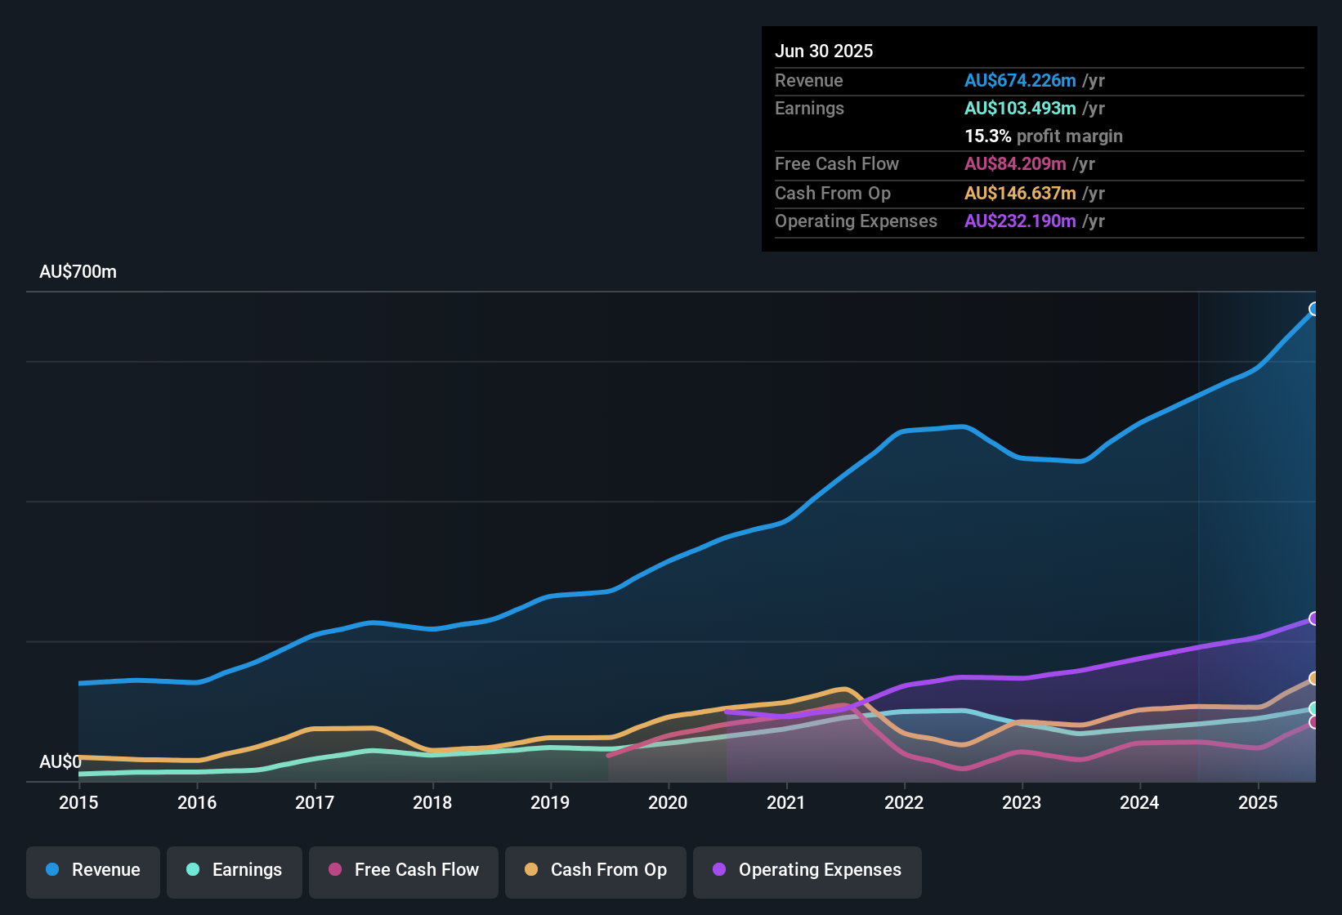This screenshot has width=1342, height=915.
Task: Toggle the Free Cash Flow legend item
Action: 403,870
